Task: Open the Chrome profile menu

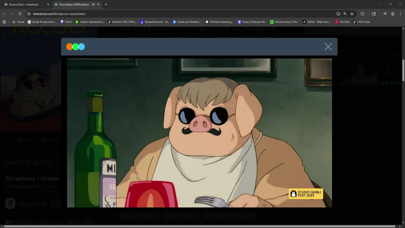Action: pos(393,14)
